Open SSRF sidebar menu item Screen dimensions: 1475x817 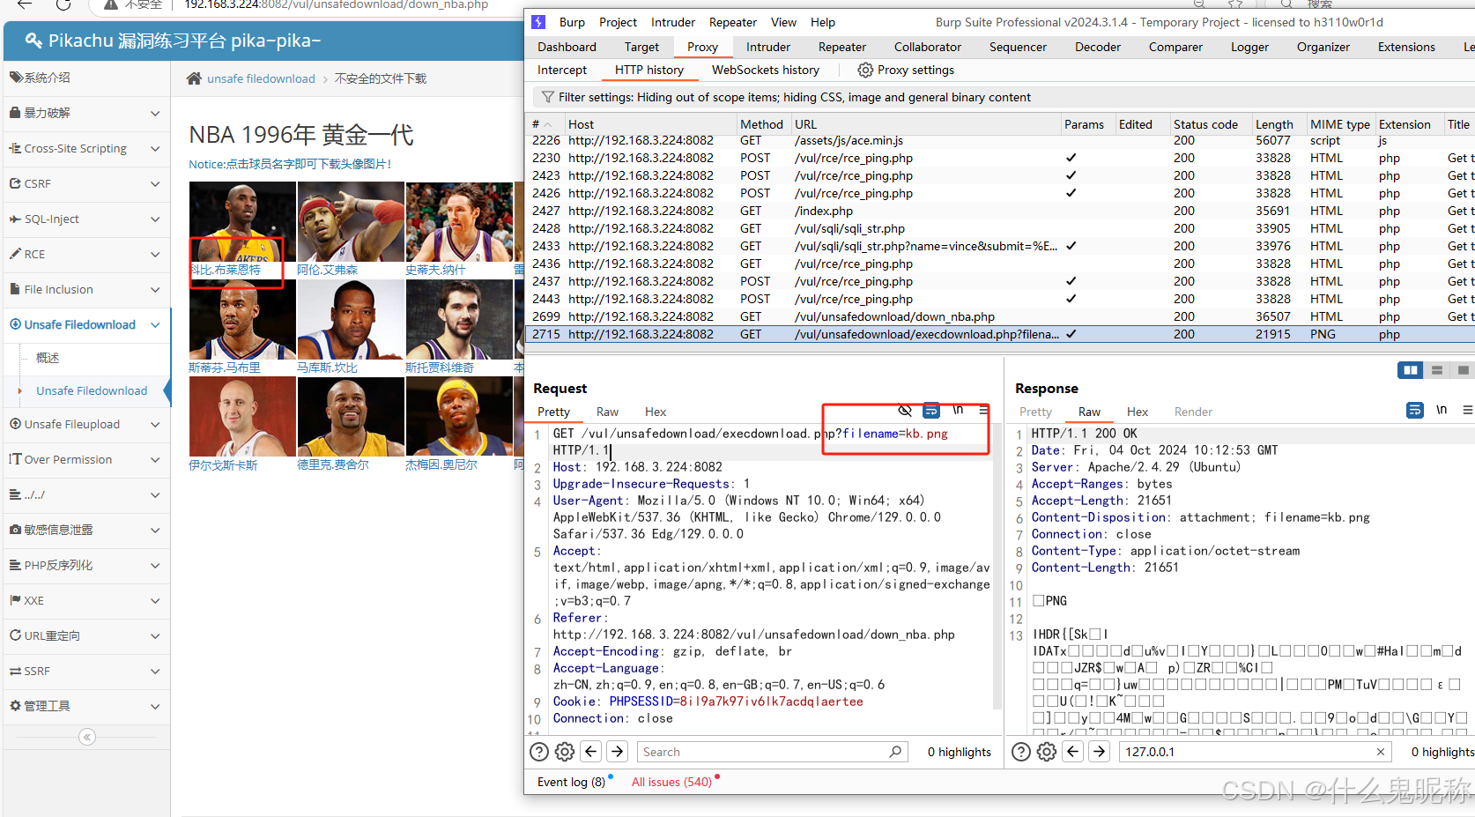point(85,671)
